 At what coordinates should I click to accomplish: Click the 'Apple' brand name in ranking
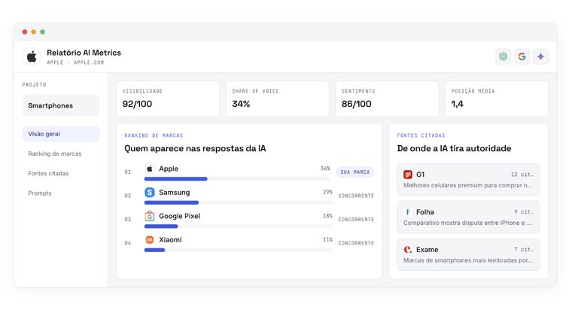pyautogui.click(x=169, y=169)
